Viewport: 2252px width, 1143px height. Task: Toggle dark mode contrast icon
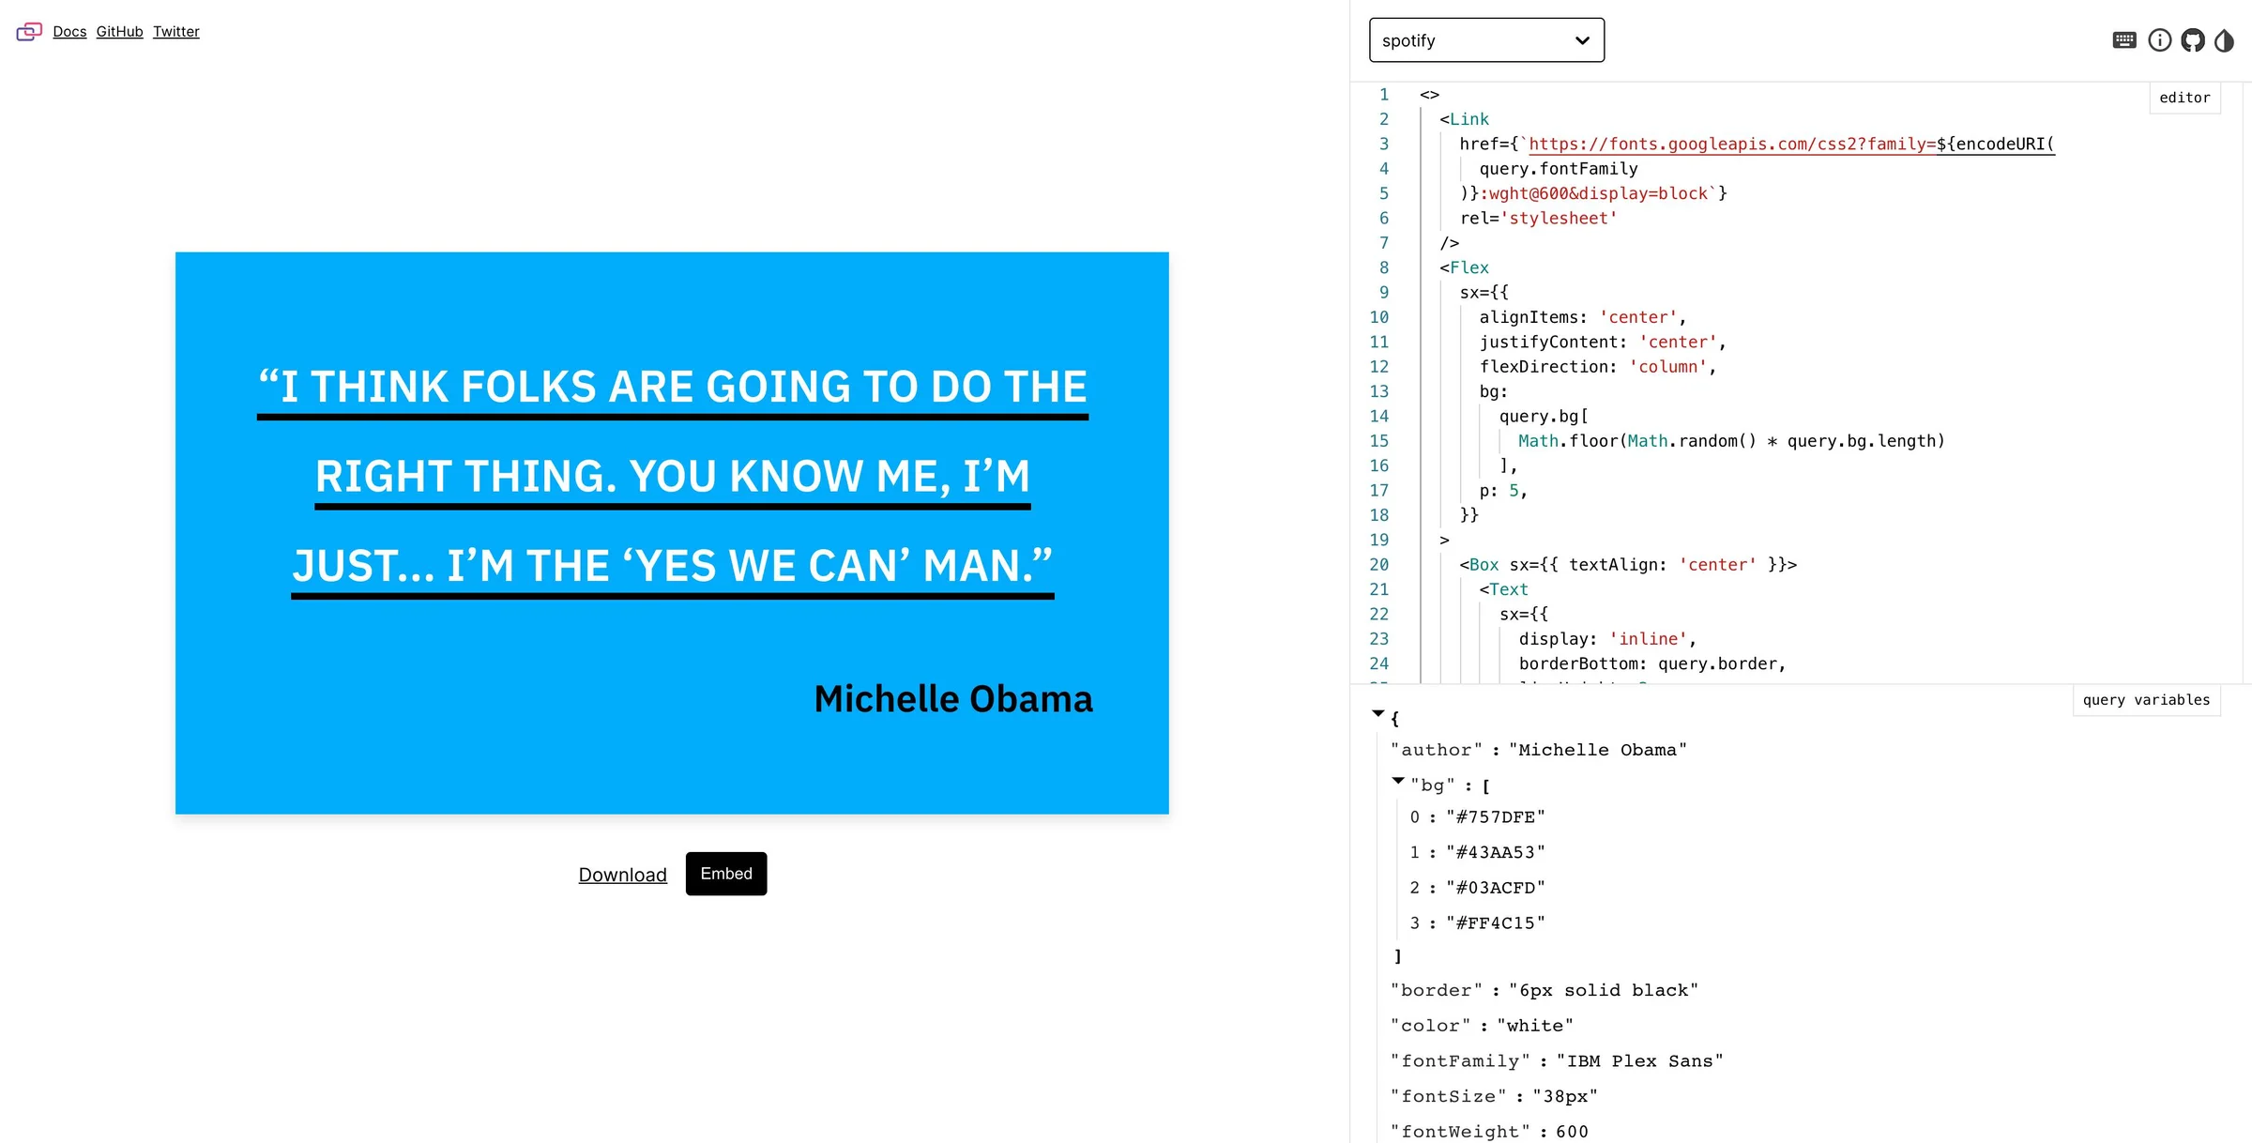click(x=2224, y=40)
